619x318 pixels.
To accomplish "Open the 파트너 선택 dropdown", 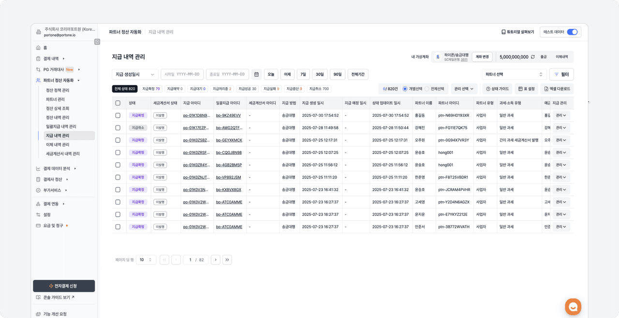I will click(x=514, y=74).
